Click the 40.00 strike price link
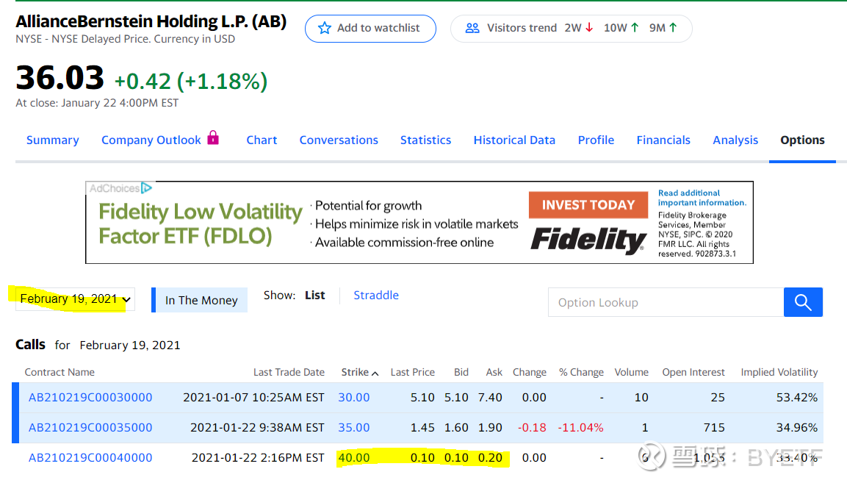Image resolution: width=847 pixels, height=483 pixels. point(354,458)
